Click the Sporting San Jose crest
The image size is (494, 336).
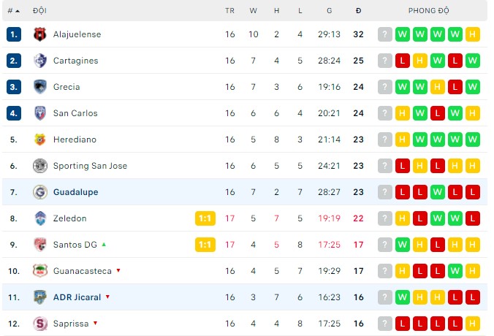click(40, 166)
